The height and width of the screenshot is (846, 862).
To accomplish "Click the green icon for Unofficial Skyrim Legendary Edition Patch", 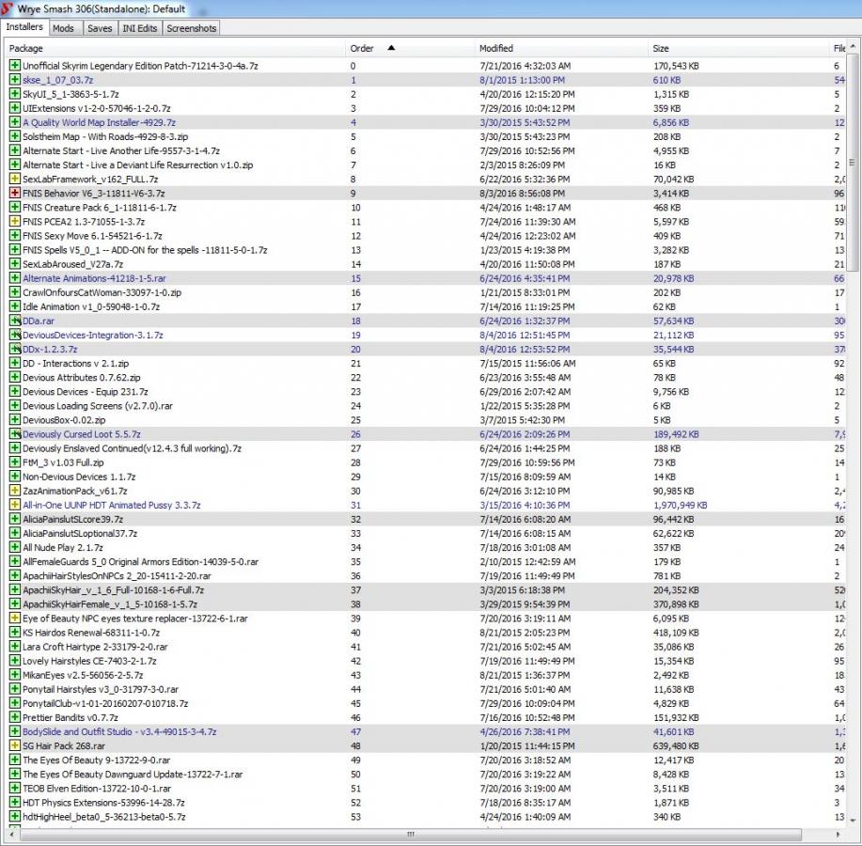I will [15, 66].
